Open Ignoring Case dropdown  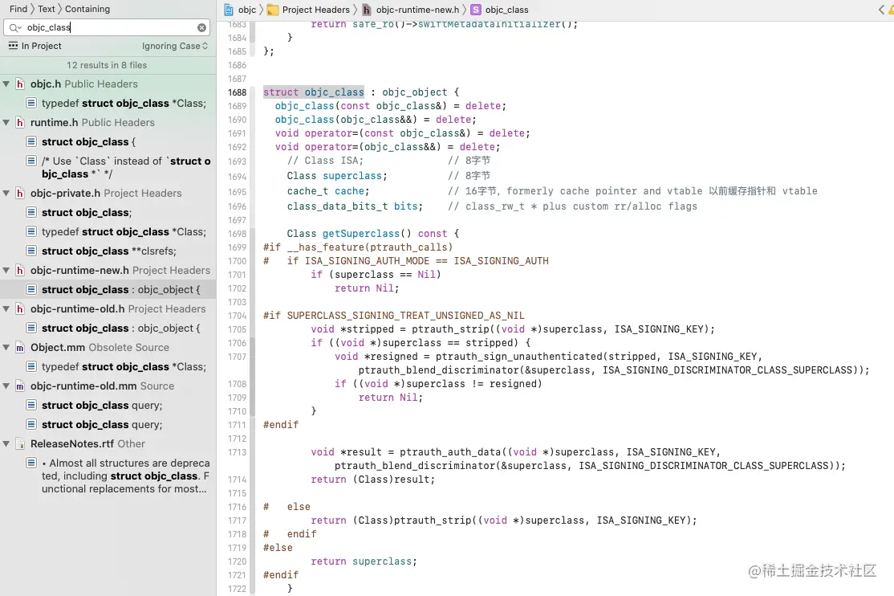click(x=175, y=46)
